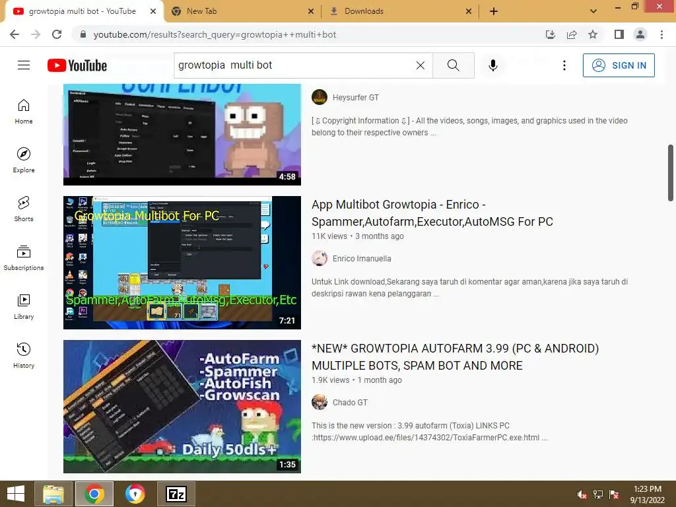Share this page icon in address bar
This screenshot has height=507, width=676.
click(x=572, y=34)
